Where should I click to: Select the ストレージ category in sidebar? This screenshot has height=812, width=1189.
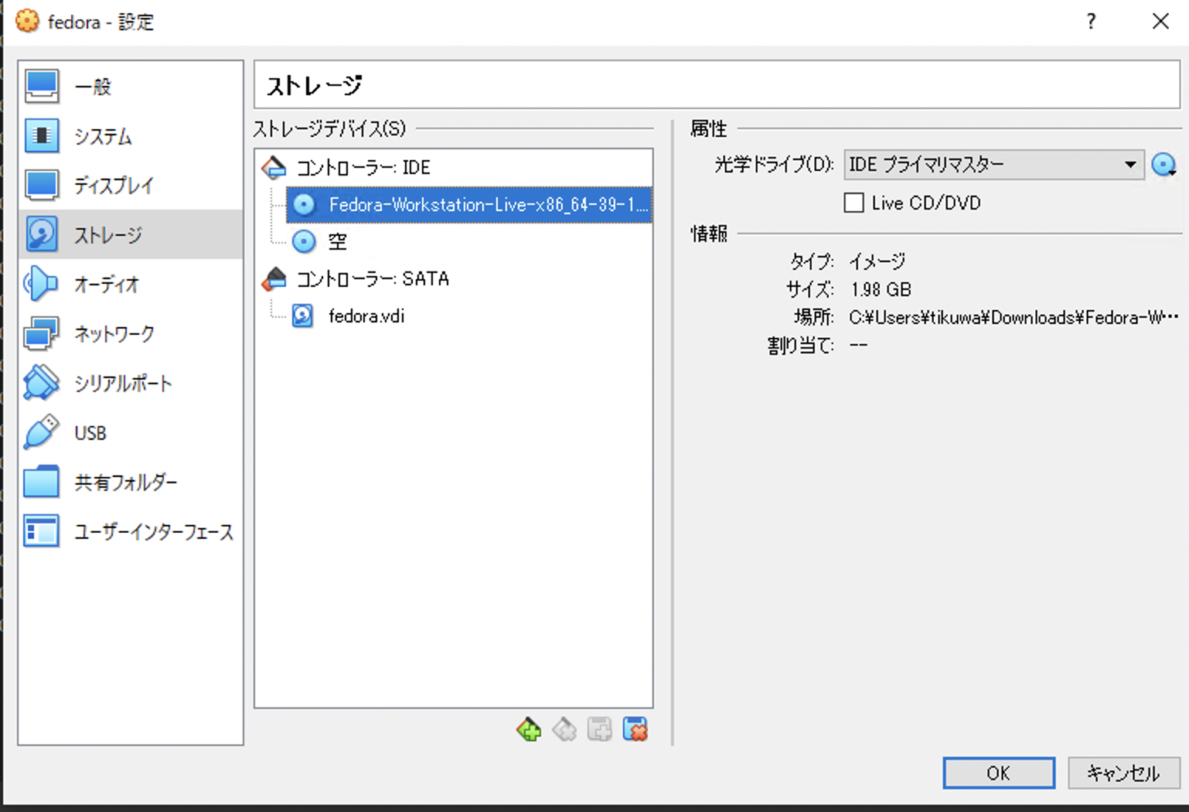130,234
